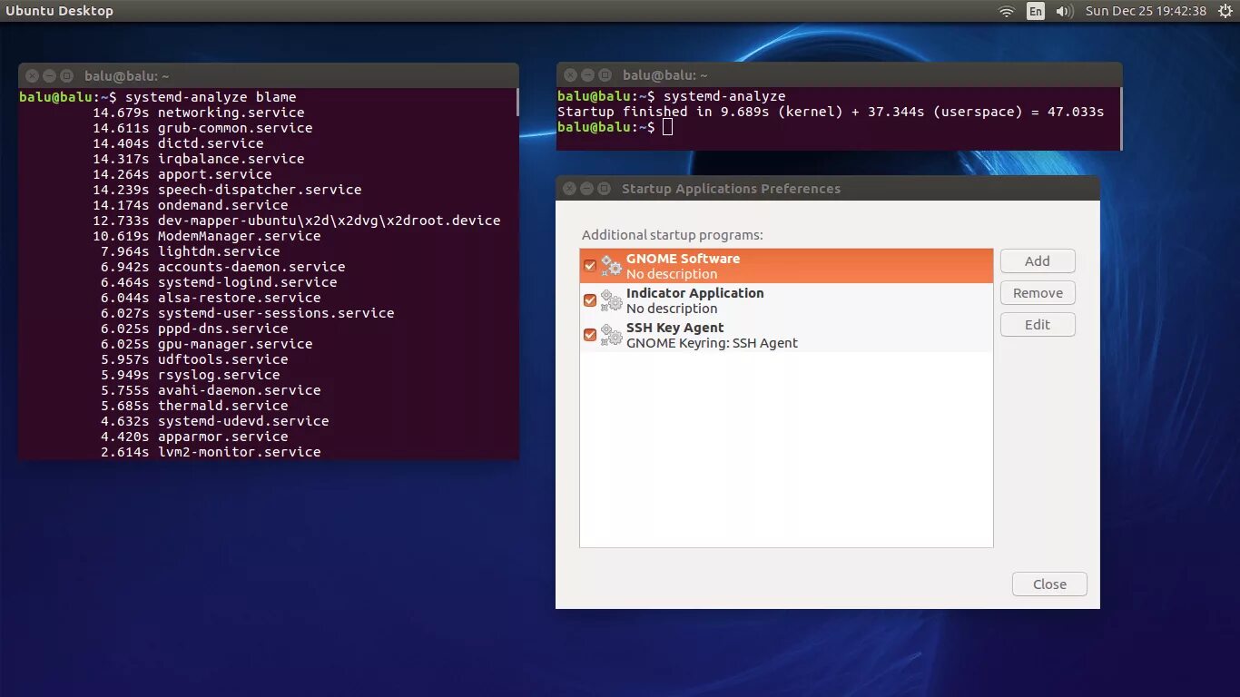Viewport: 1240px width, 697px height.
Task: Uncheck the Indicator Application startup checkbox
Action: click(x=590, y=300)
